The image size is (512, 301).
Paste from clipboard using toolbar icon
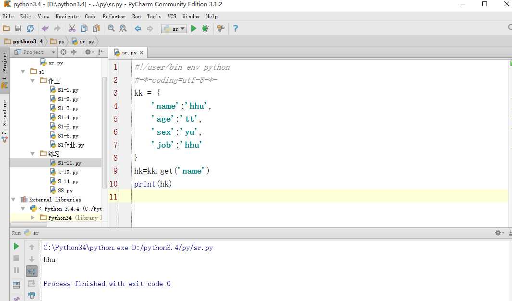(96, 29)
